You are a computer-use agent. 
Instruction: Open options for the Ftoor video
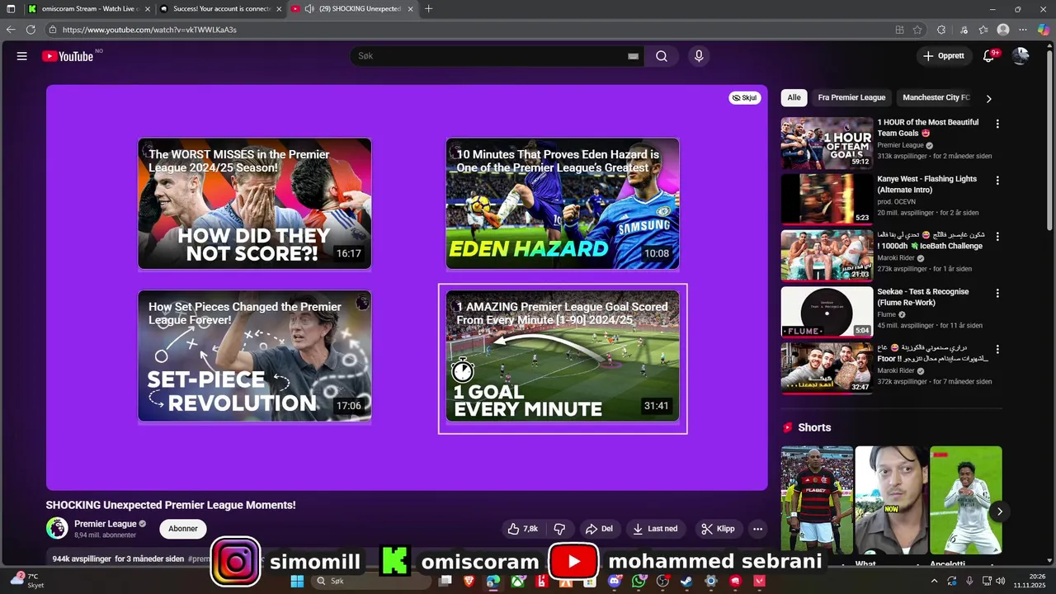(x=997, y=349)
